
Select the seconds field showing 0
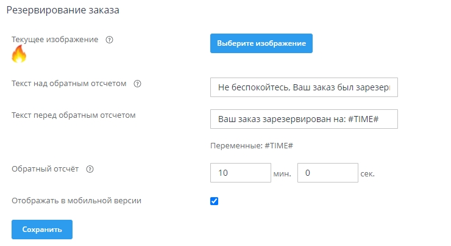[x=328, y=173]
